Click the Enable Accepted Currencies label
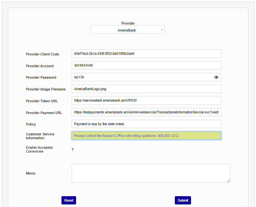256x207 pixels. pyautogui.click(x=39, y=149)
